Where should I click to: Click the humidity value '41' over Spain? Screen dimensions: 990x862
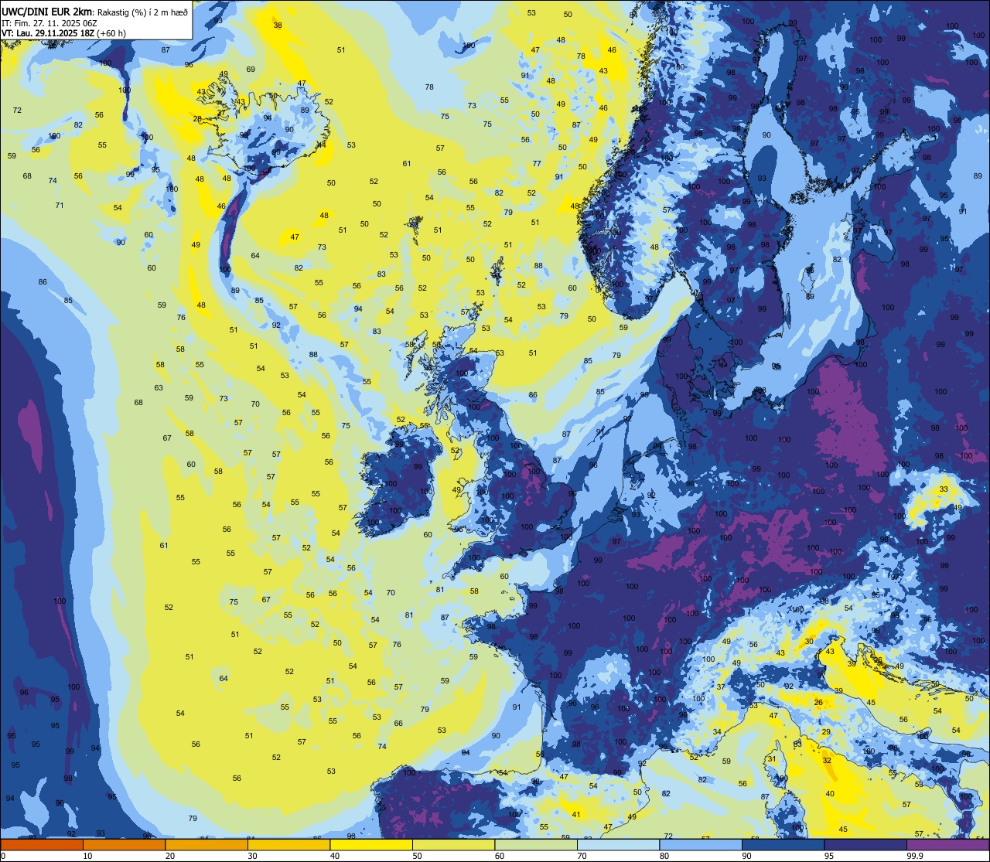[576, 814]
